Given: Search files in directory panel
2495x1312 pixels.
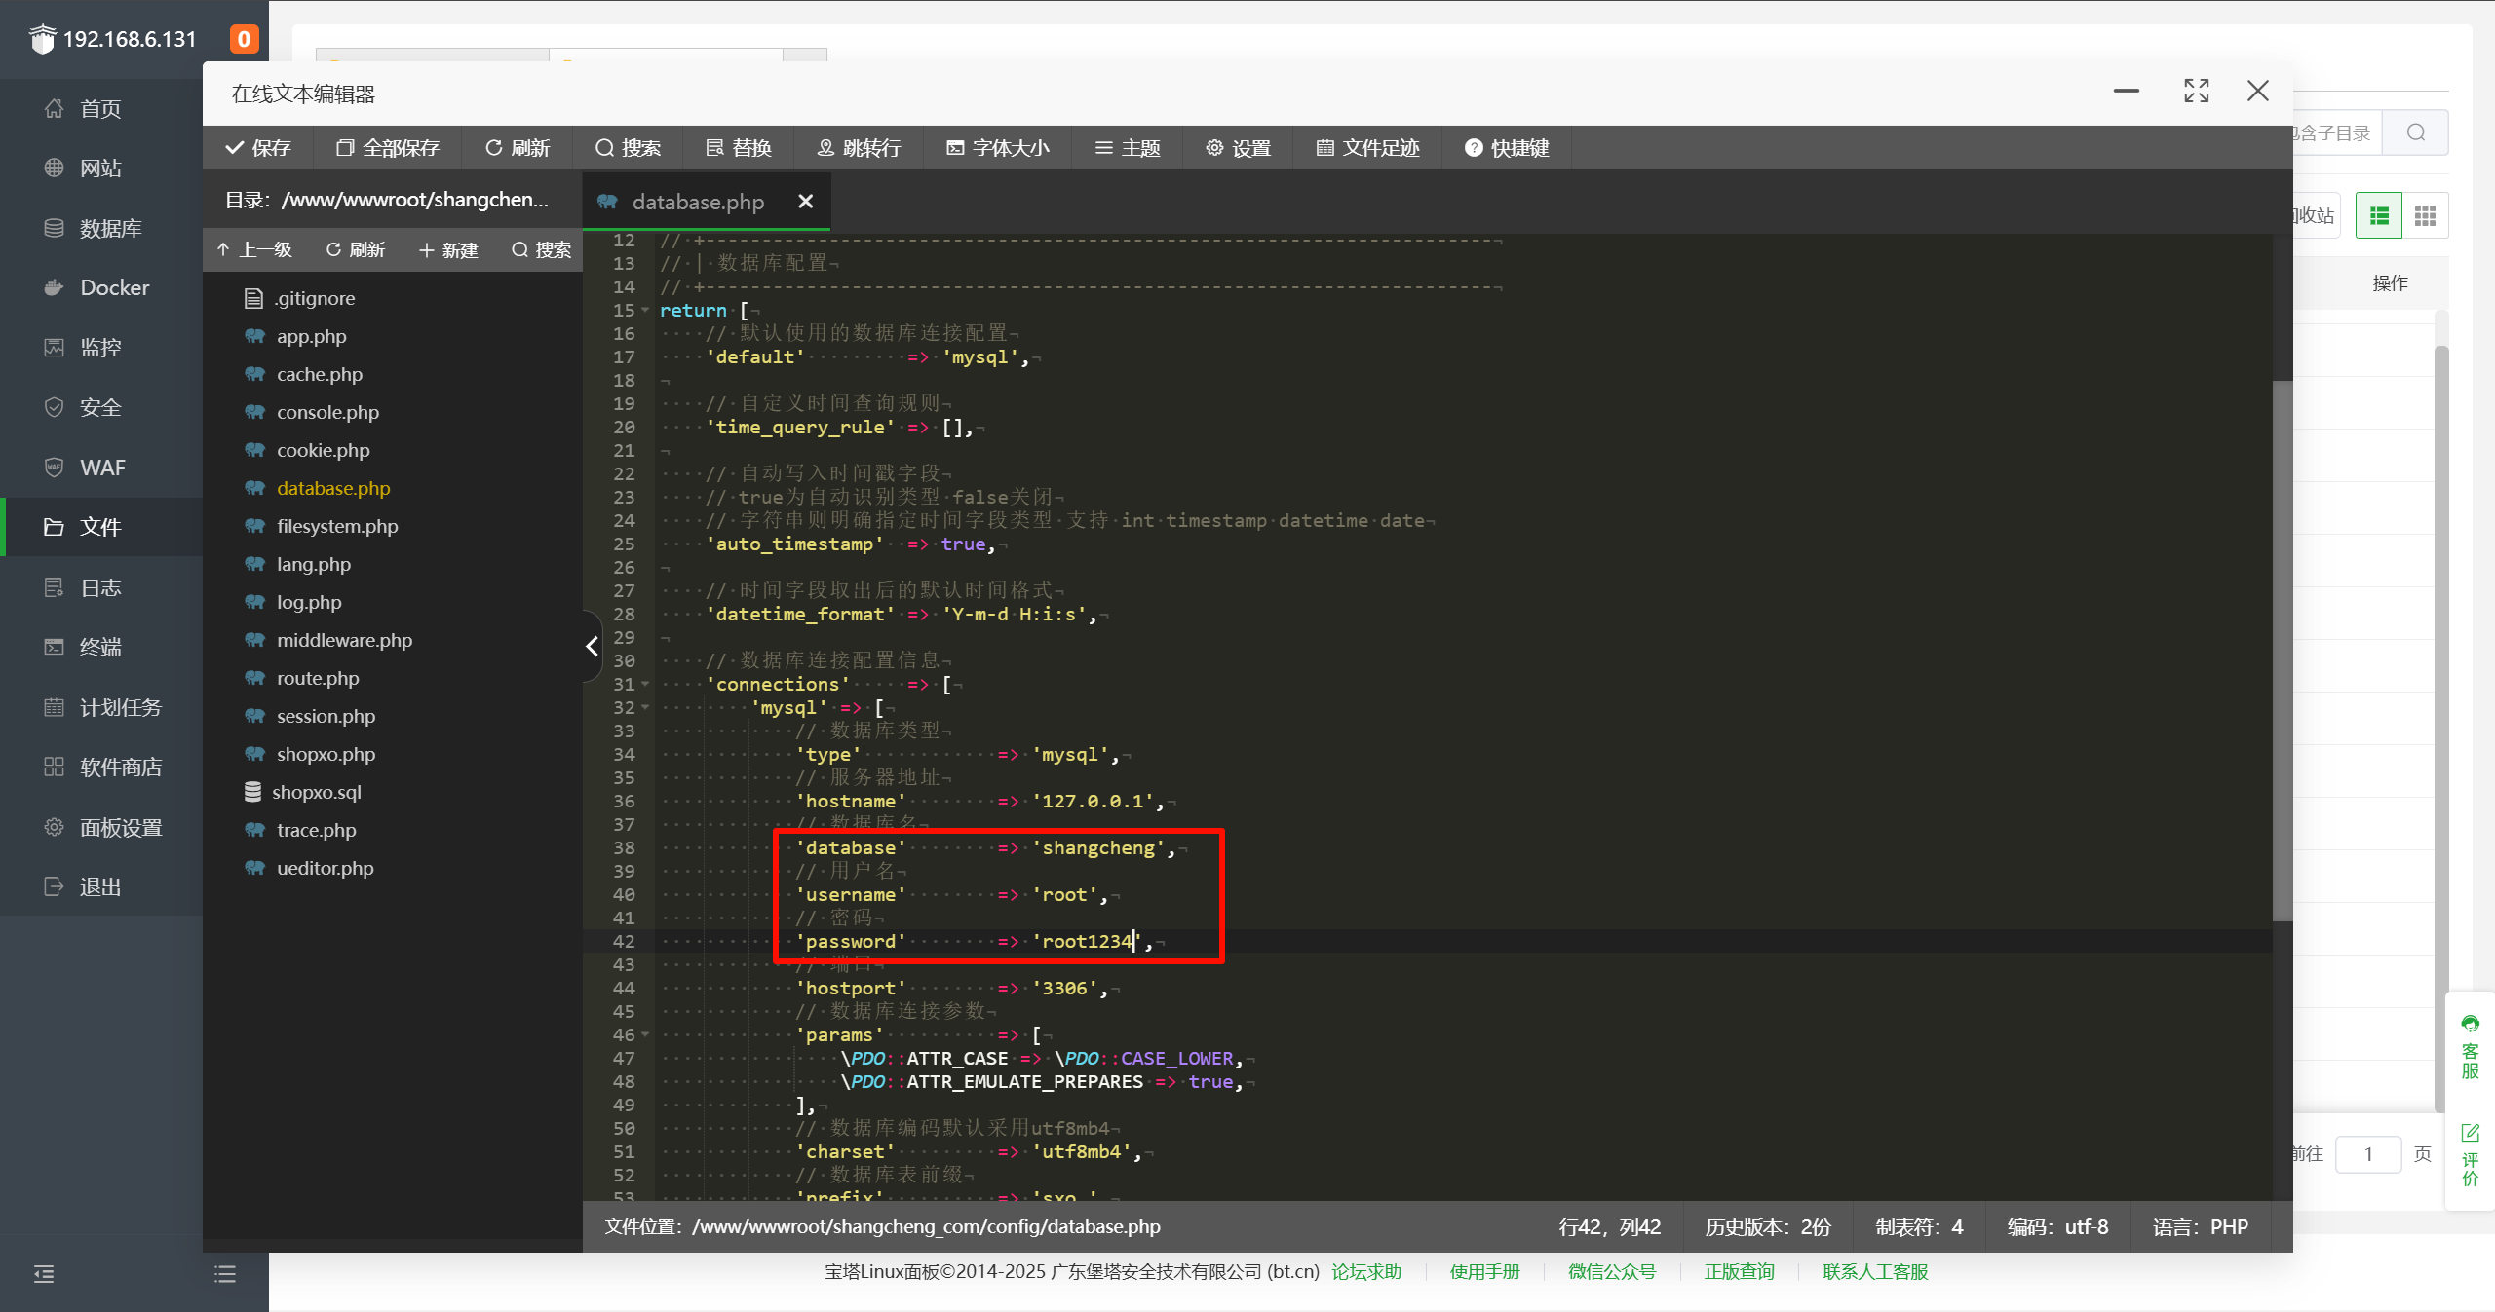Looking at the screenshot, I should (x=541, y=250).
